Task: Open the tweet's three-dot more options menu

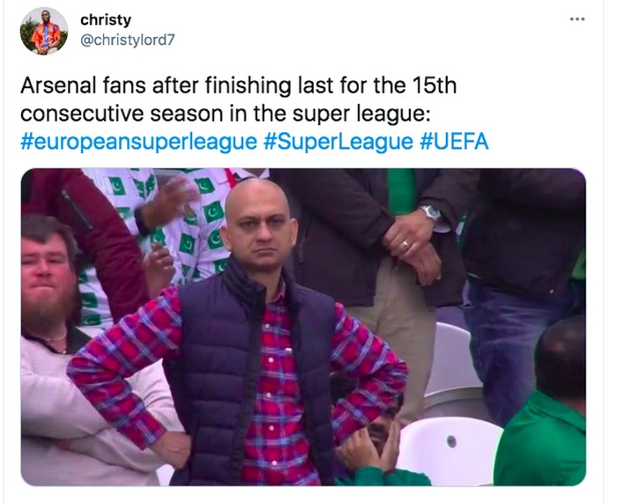Action: (577, 19)
